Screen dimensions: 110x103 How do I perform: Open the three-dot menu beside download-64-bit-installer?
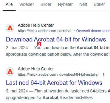click(x=104, y=74)
